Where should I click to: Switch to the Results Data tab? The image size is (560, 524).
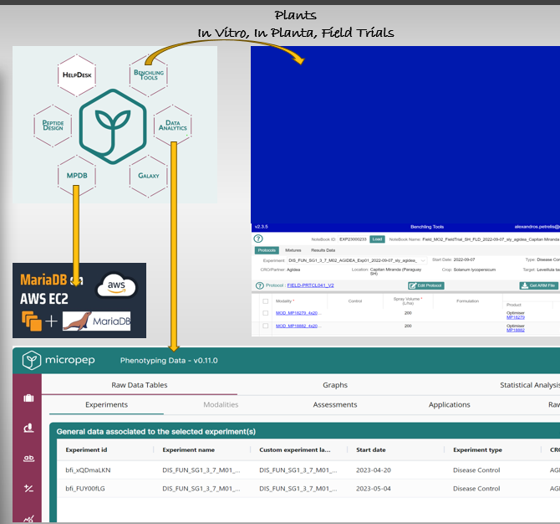[323, 250]
